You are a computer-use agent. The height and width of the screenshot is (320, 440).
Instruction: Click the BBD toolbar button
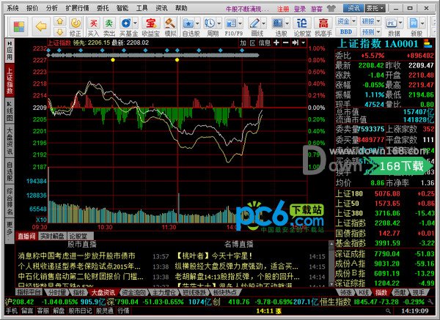click(x=346, y=31)
